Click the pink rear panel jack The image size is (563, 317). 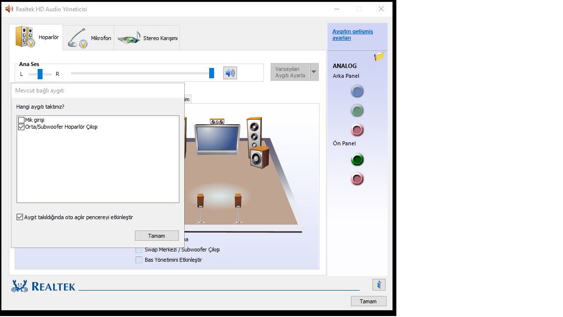click(x=357, y=130)
